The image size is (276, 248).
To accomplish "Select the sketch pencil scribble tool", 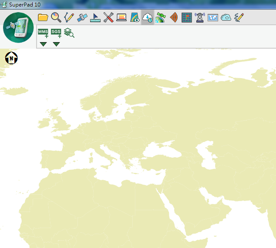I will point(239,17).
